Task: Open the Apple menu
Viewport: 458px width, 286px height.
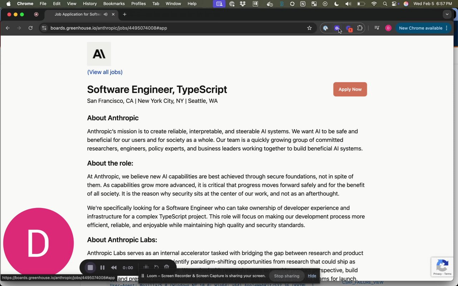Action: click(8, 4)
